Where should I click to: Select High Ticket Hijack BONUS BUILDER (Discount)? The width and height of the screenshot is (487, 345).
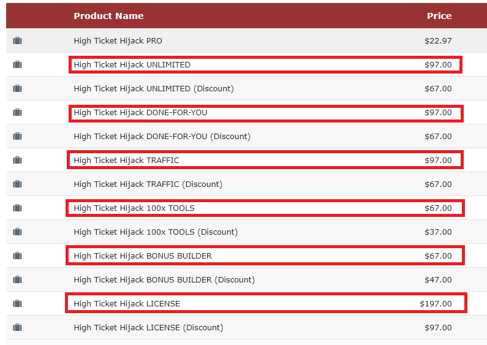164,279
